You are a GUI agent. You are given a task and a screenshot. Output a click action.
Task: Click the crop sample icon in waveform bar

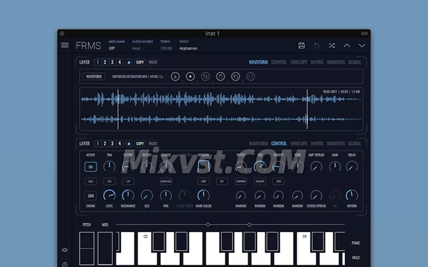tap(205, 76)
